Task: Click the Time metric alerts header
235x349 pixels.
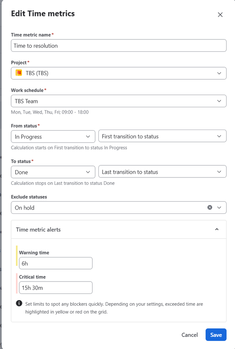Action: (x=119, y=230)
